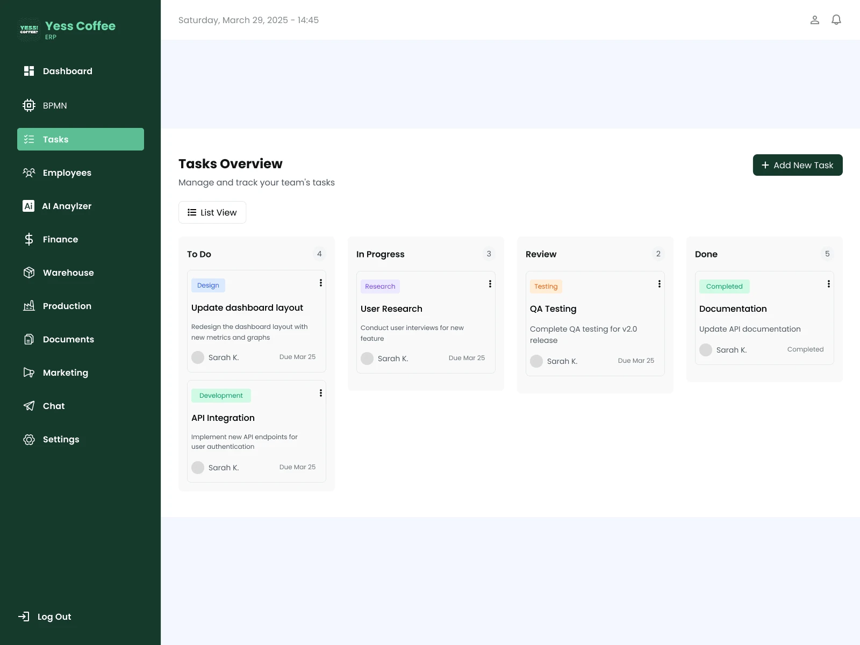The height and width of the screenshot is (645, 860).
Task: Open the Documentation task title
Action: coord(733,309)
